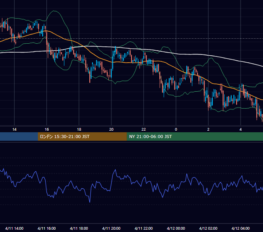Click the 18 hour label on price chart axis

(x=79, y=130)
